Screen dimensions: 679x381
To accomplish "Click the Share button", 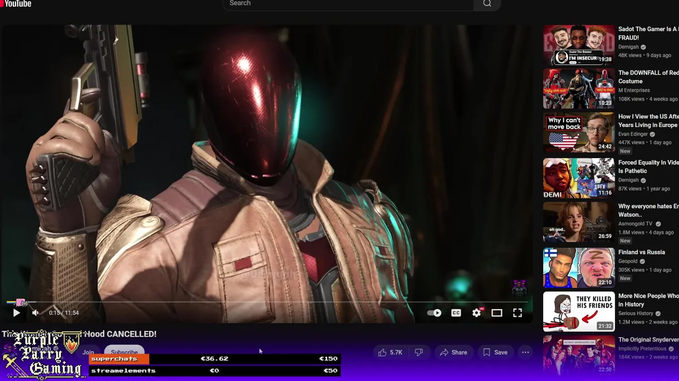I will point(454,352).
